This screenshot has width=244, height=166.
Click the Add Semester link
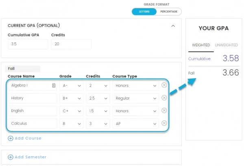pos(30,157)
